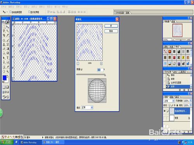This screenshot has width=194, height=145.
Task: Open the layer opacity arrow dropdown
Action: [190, 101]
